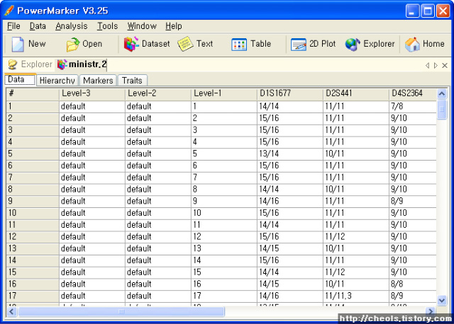
Task: Select the 8/8 cell in row 16
Action: [413, 284]
